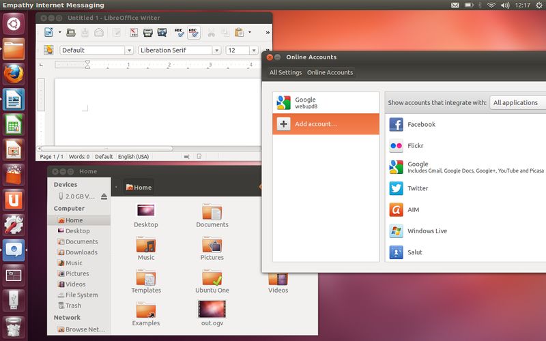Select Facebook account provider
This screenshot has height=341, width=546.
[465, 125]
